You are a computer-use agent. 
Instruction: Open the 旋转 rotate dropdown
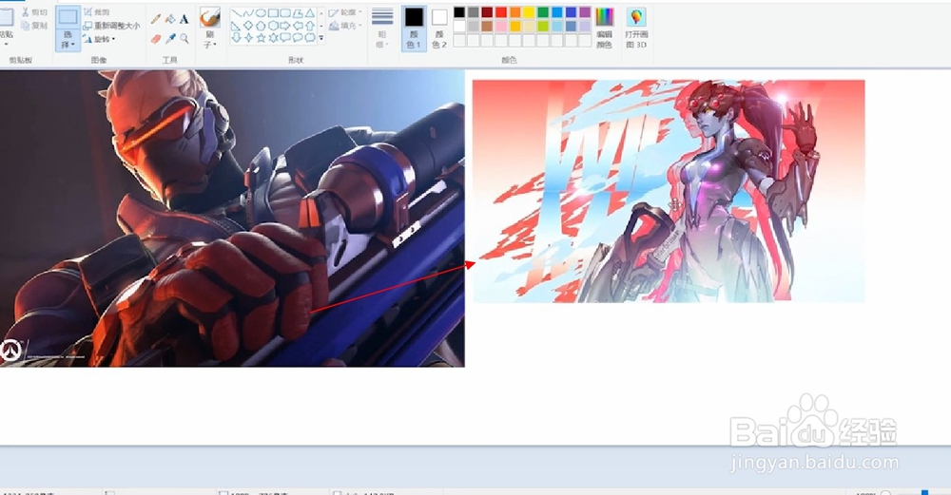[98, 39]
